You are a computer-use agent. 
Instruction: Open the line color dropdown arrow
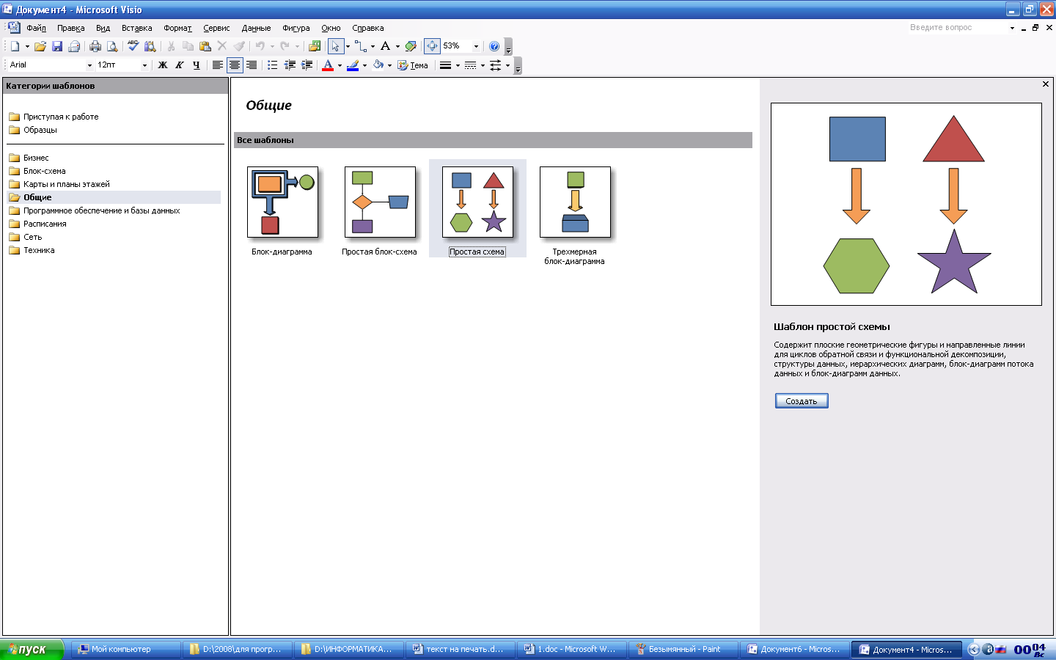coord(364,65)
